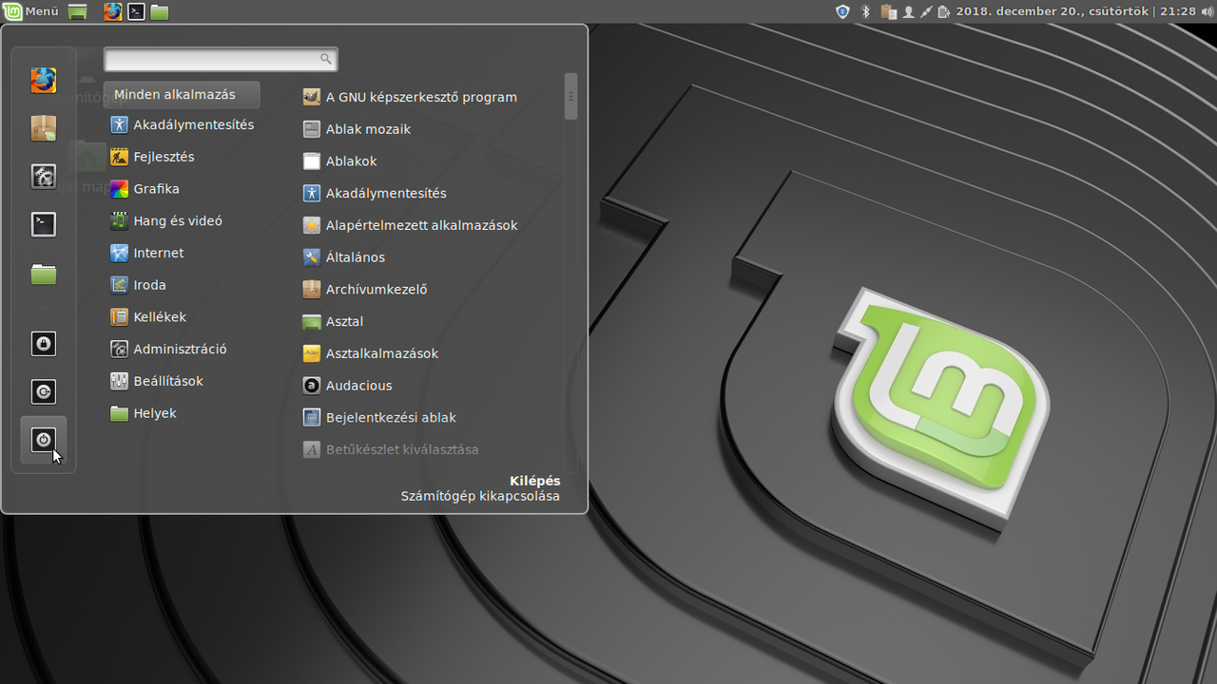Screen dimensions: 1217x684
Task: Click the search magnifier icon
Action: (x=325, y=59)
